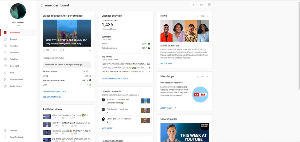Screen dimensions: 300x142
Task: Click GO TO CHANNEL ANALYTICS link
Action: coord(115,79)
